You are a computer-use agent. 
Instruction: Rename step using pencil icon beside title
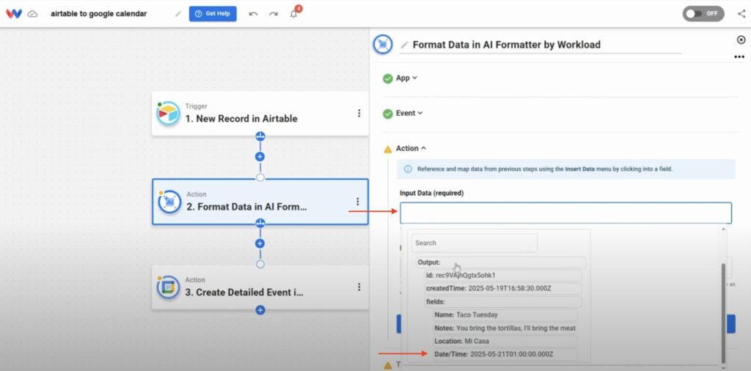pyautogui.click(x=405, y=45)
